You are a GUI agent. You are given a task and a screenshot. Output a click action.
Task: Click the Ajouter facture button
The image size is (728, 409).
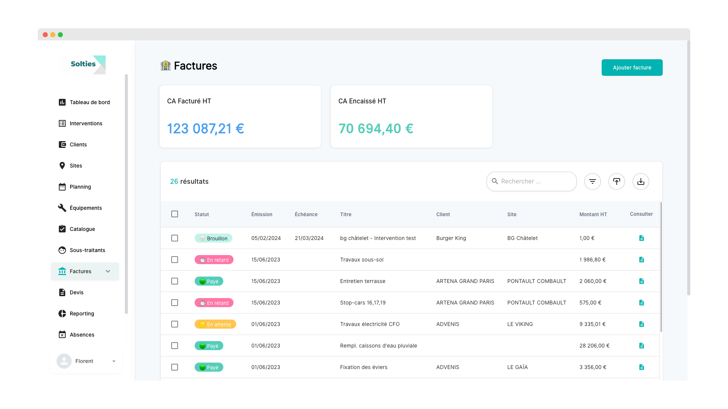(x=632, y=68)
